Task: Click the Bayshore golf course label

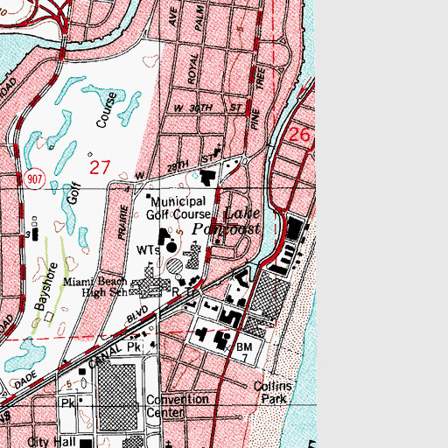Action: click(x=46, y=286)
